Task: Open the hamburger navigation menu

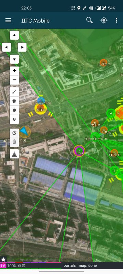Action: 8,21
